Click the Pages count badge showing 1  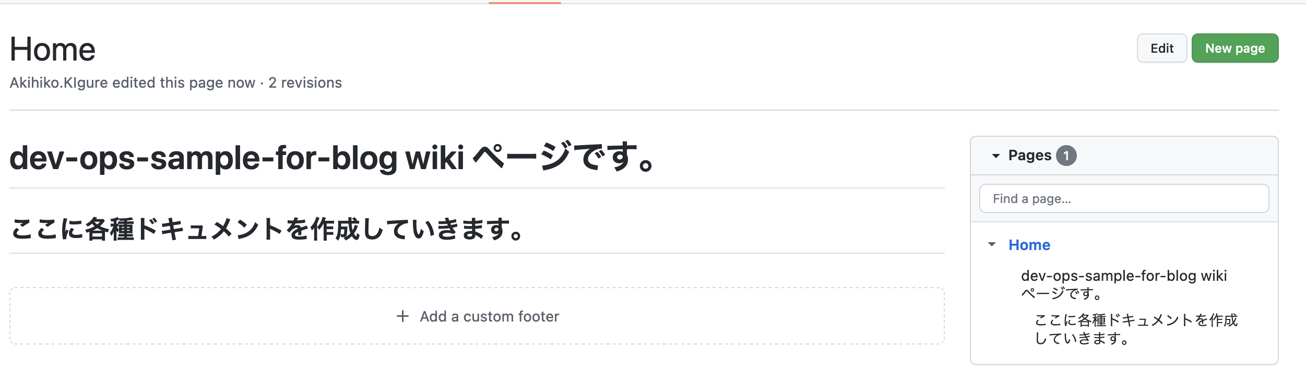pos(1066,156)
